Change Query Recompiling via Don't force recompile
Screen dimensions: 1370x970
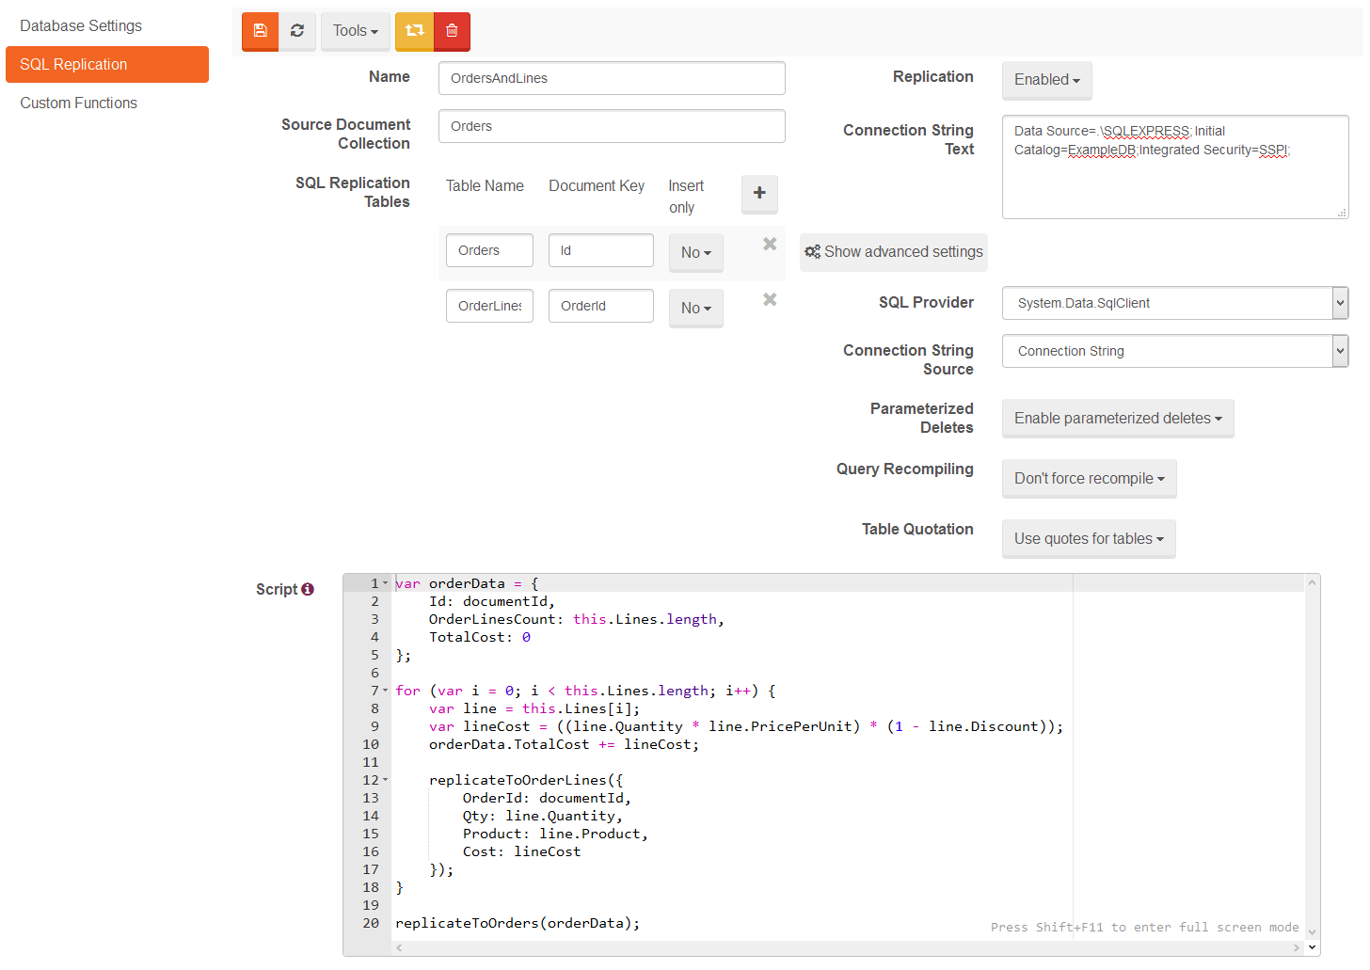[1089, 479]
